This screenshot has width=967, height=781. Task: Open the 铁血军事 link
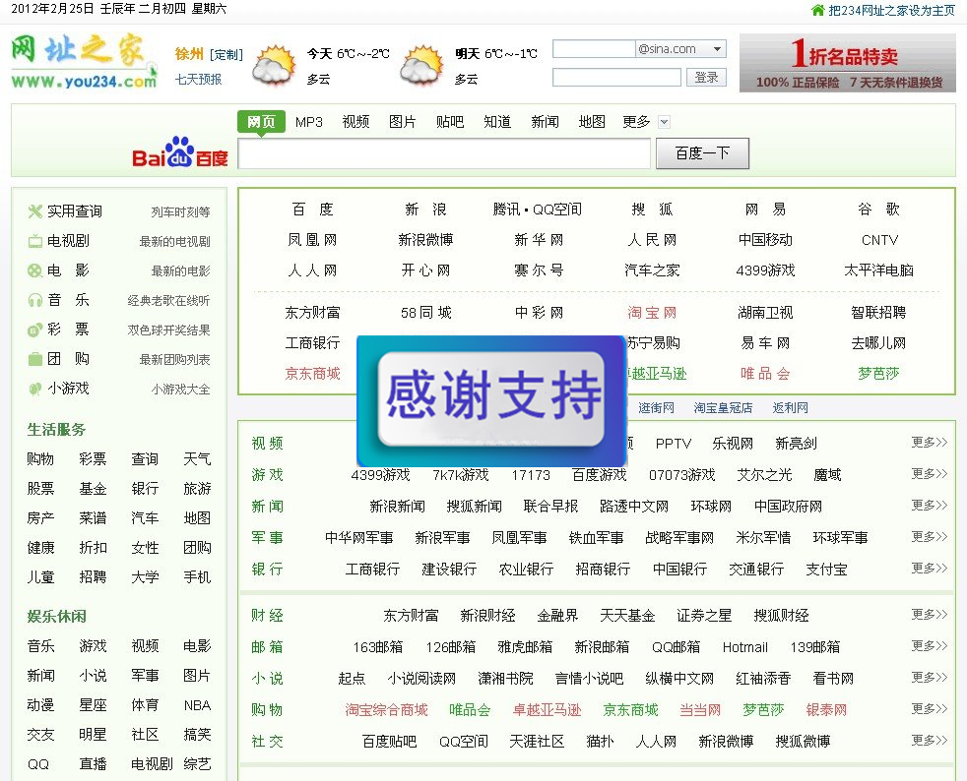pos(596,538)
